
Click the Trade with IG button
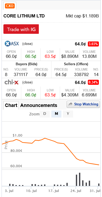tap(21, 29)
